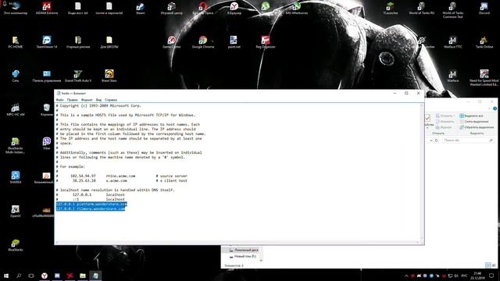Click Выделить все in Explorer ribbon
The height and width of the screenshot is (281, 500).
(472, 116)
